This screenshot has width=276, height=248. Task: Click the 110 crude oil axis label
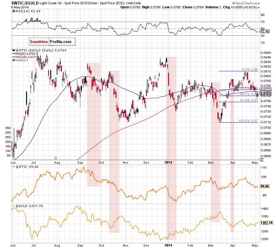point(264,168)
